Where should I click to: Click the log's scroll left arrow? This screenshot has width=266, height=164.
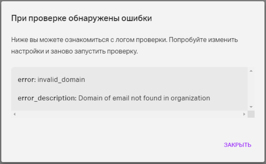14,114
